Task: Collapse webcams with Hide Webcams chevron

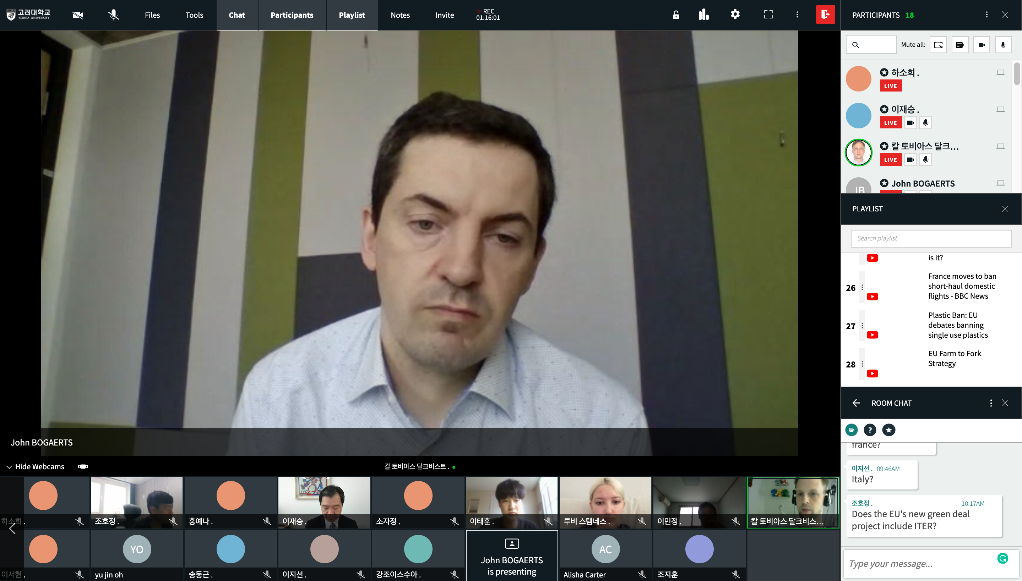Action: tap(9, 466)
